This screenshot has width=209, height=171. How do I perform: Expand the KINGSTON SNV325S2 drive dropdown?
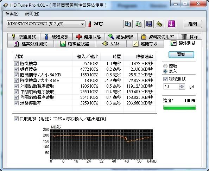(82, 24)
